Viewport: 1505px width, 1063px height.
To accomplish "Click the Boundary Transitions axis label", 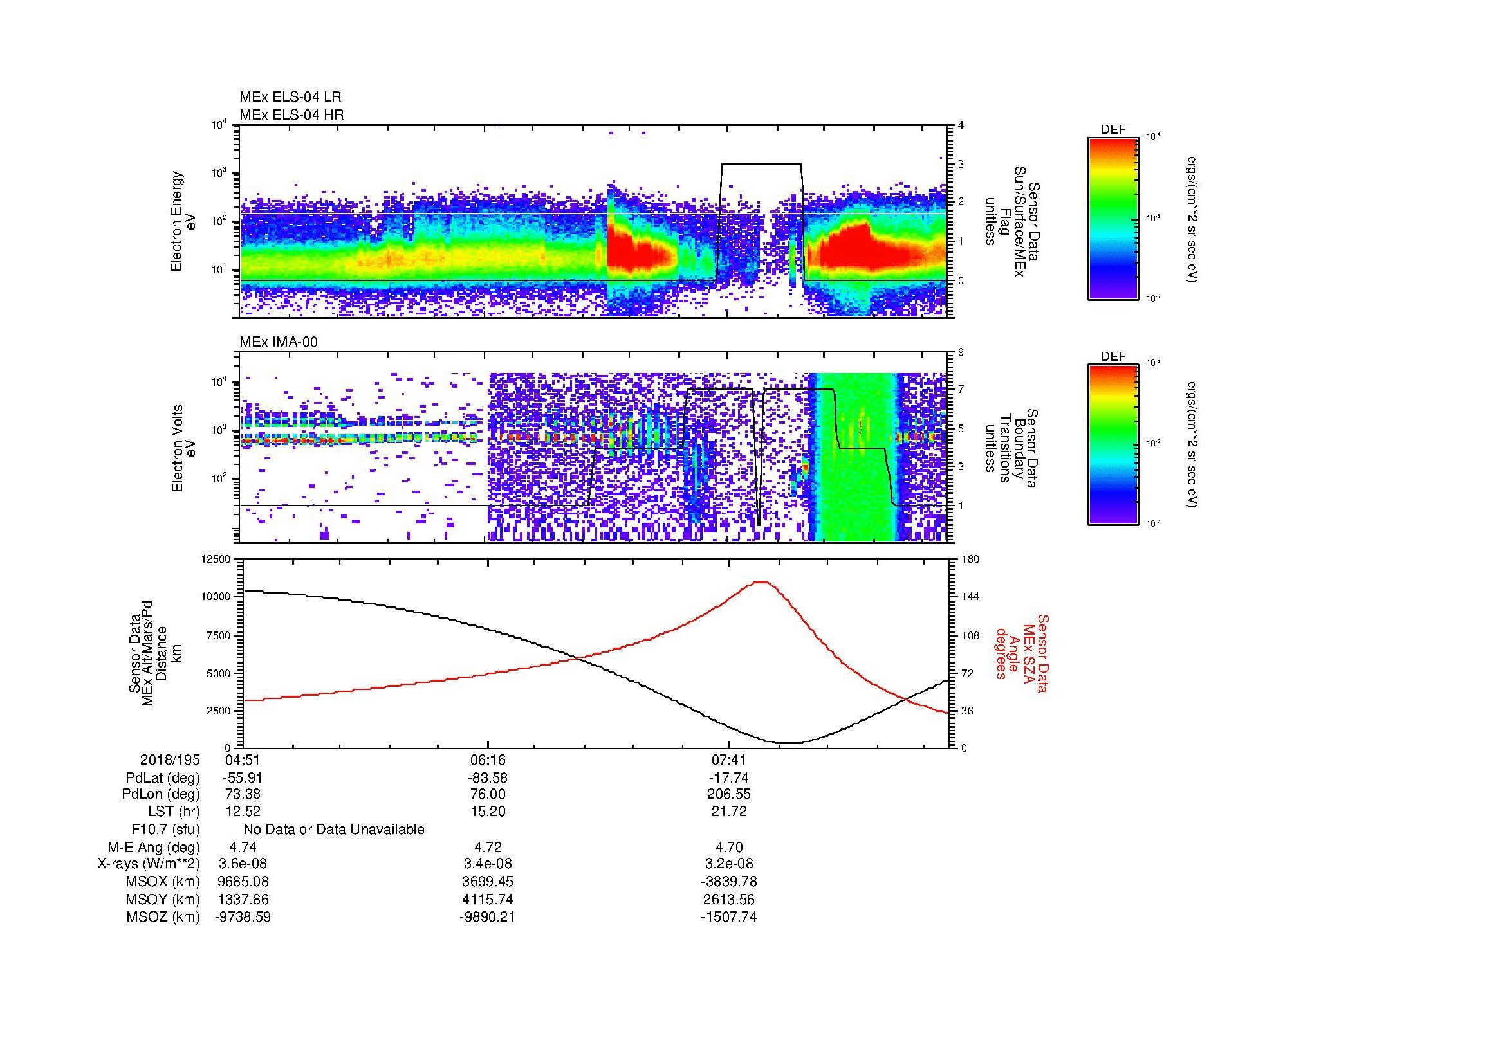I will point(1013,448).
